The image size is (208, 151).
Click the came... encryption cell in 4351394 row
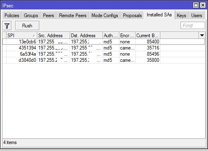127,48
